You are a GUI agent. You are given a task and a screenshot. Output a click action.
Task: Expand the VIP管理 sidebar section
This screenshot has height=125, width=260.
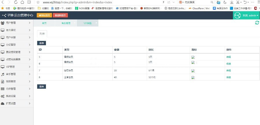coord(16,67)
